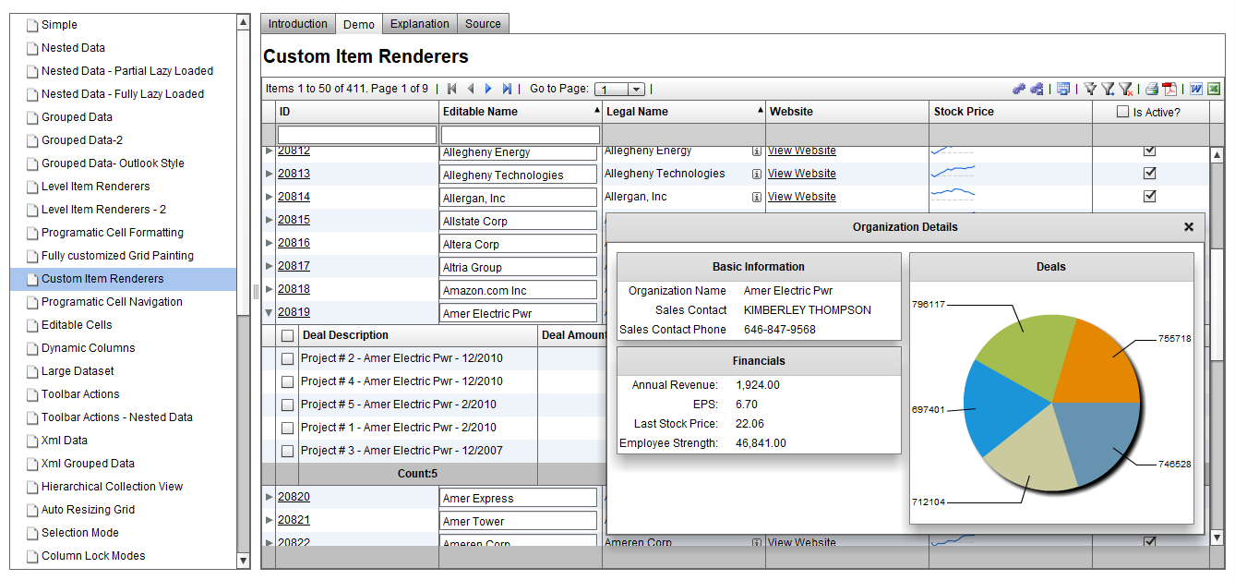
Task: Open ID link 20819
Action: (294, 312)
